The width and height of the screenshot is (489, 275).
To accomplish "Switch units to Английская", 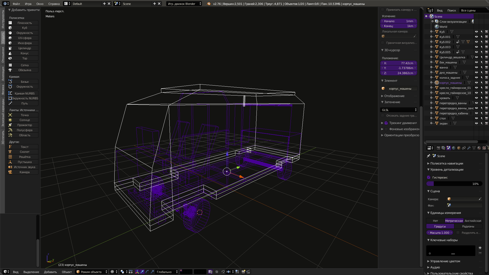I will [x=473, y=221].
